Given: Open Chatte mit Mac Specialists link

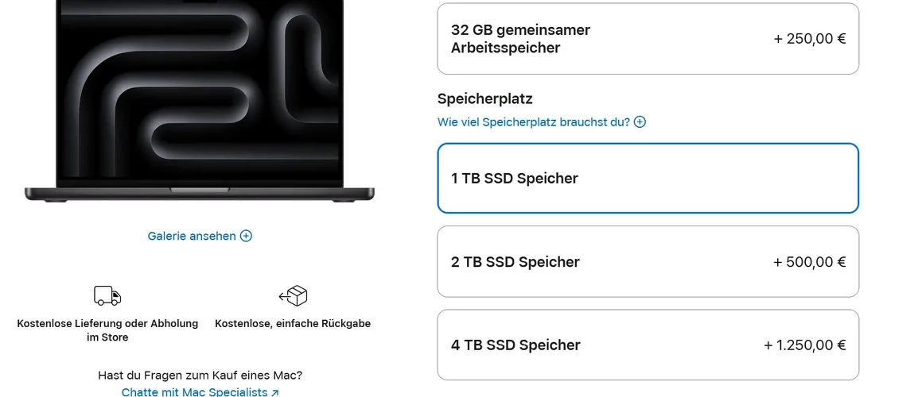Looking at the screenshot, I should (x=194, y=392).
